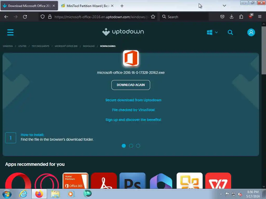Open the tracking protection shield icon
This screenshot has width=266, height=199.
tap(43, 17)
